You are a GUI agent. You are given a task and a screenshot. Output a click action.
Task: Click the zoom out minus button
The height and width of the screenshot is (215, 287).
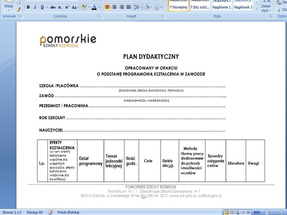267,212
